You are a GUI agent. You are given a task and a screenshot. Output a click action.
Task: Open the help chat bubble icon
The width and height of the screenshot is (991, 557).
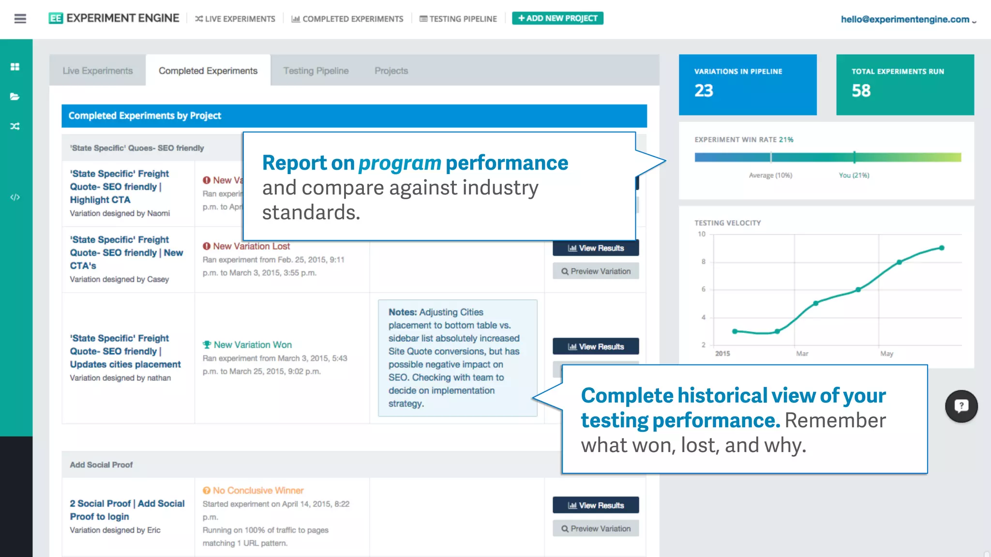(x=961, y=406)
